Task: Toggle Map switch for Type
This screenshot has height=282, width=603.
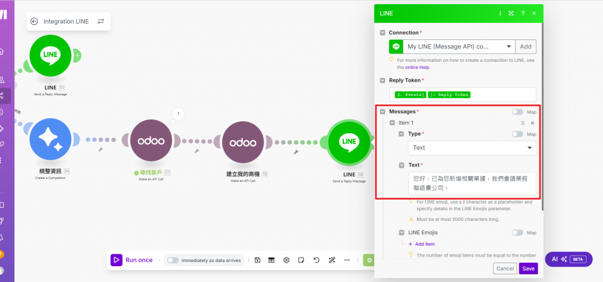Action: (517, 134)
